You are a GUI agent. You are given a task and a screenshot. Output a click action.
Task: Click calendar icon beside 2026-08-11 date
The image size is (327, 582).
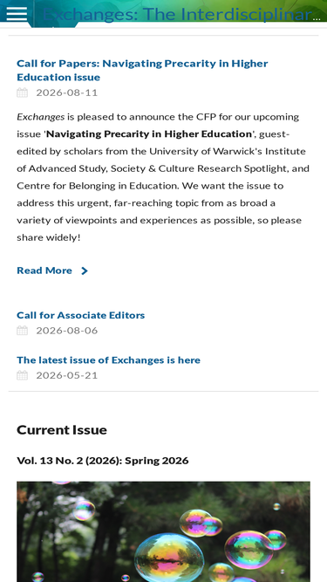tap(23, 92)
